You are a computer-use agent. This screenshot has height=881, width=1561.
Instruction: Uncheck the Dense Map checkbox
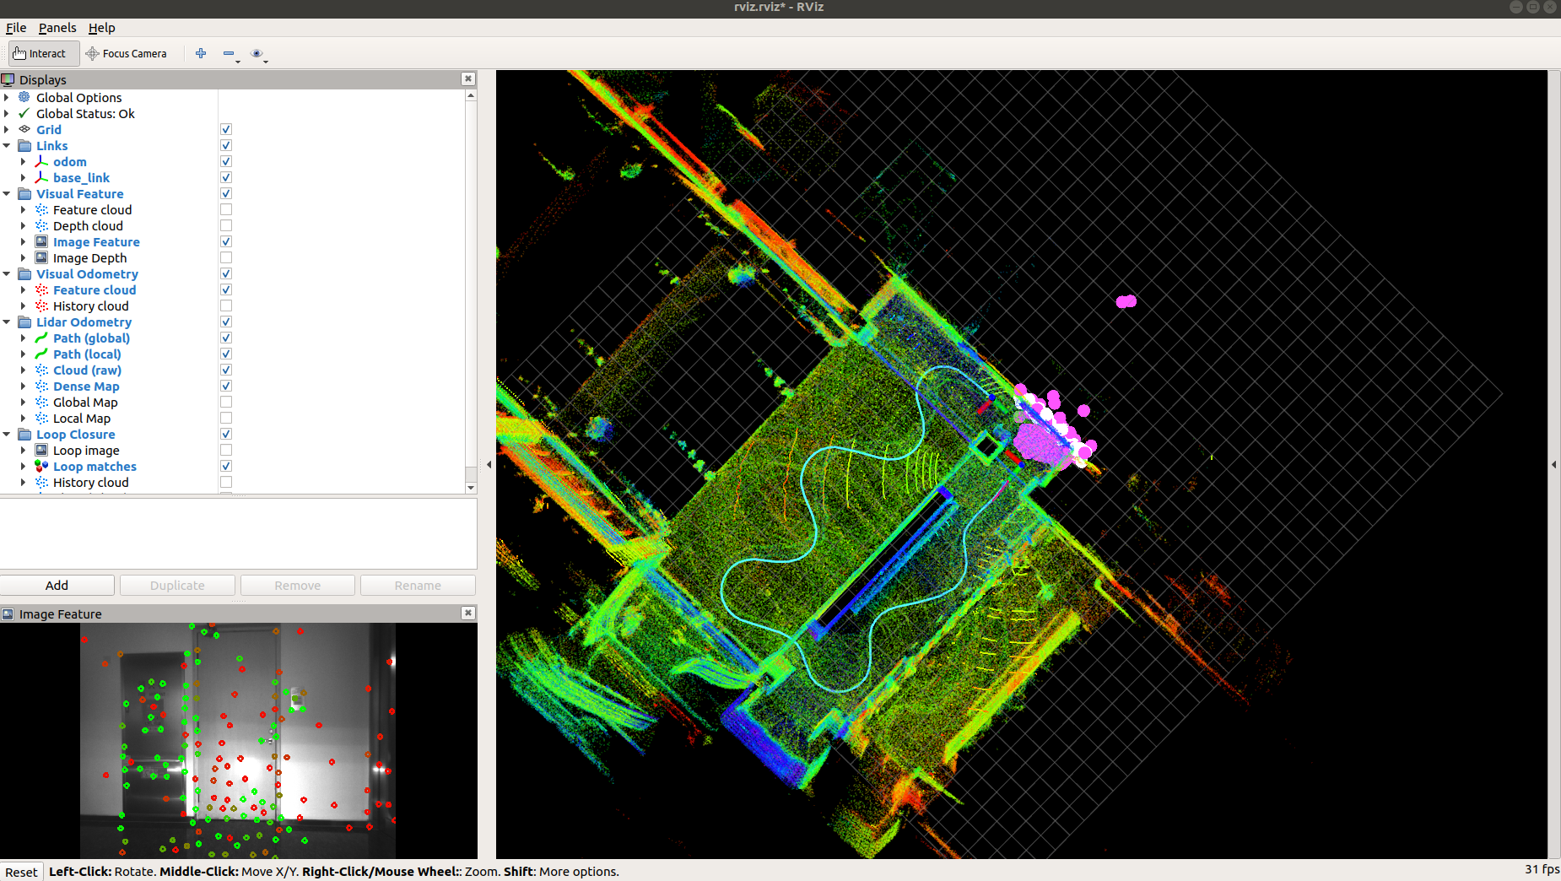[x=226, y=386]
